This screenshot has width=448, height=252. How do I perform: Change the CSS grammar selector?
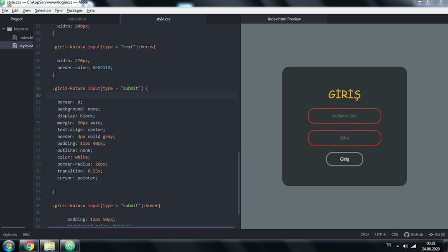[x=395, y=235]
